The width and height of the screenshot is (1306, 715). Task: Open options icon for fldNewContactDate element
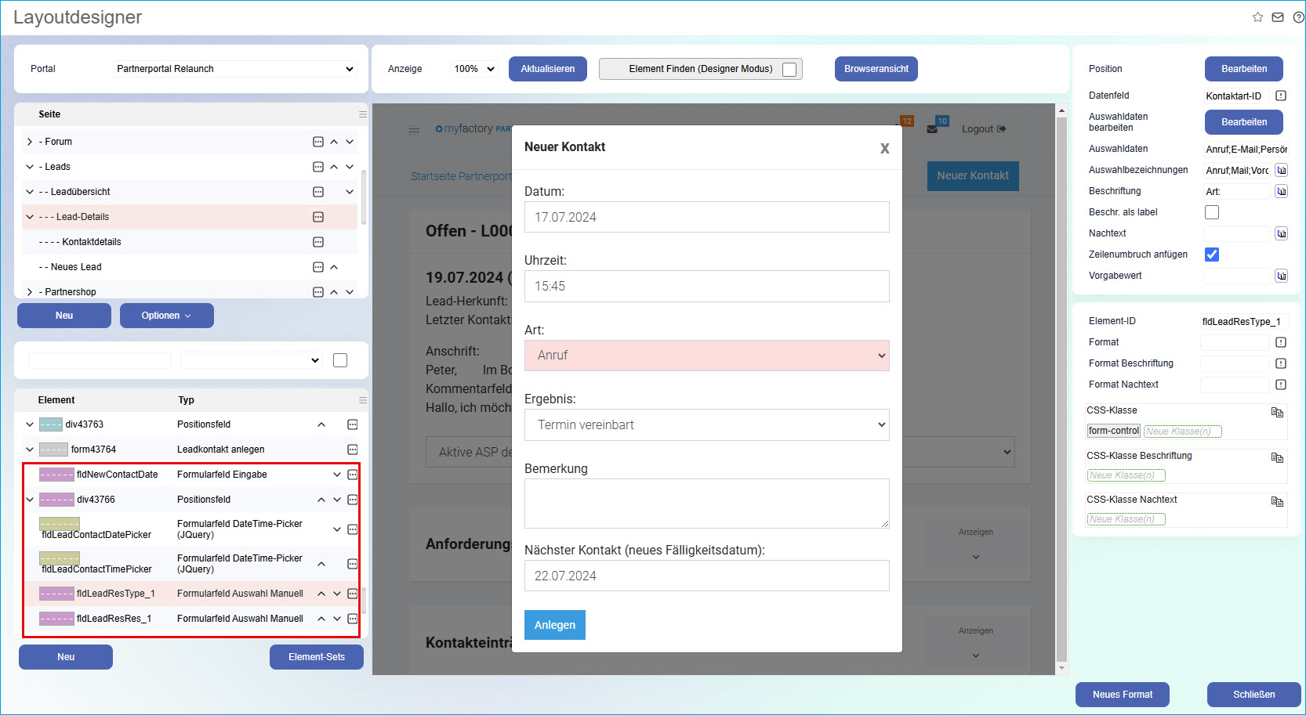(x=353, y=475)
